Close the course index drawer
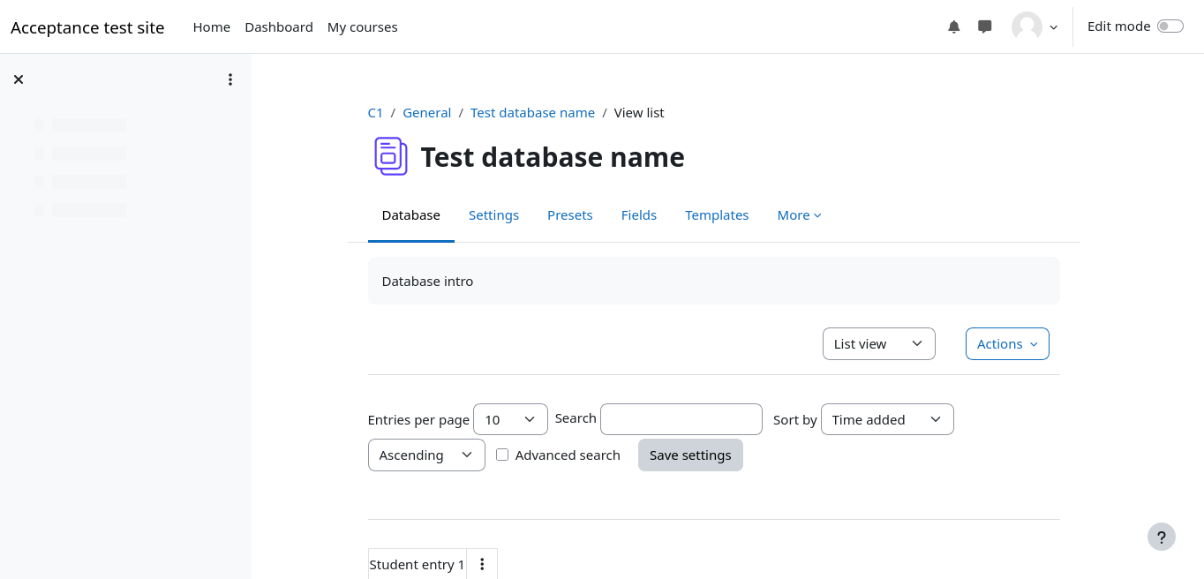 pyautogui.click(x=19, y=79)
